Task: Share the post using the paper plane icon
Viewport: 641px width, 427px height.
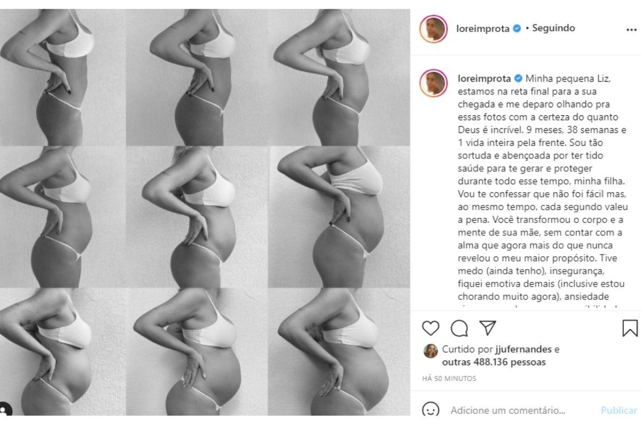Action: point(488,328)
